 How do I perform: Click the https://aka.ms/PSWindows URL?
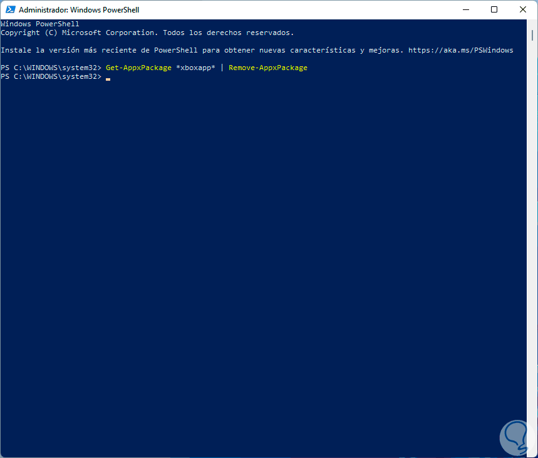coord(460,50)
